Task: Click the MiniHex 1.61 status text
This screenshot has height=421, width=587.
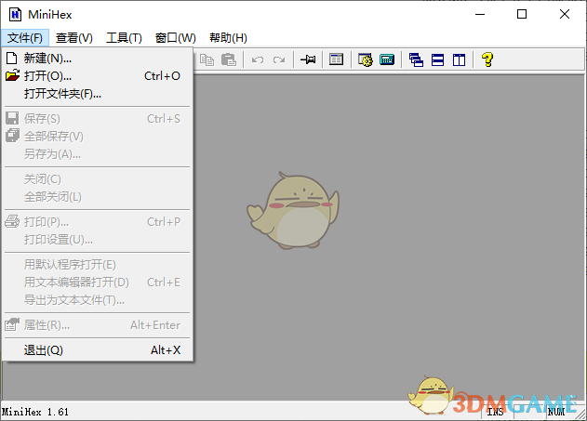Action: click(x=35, y=412)
